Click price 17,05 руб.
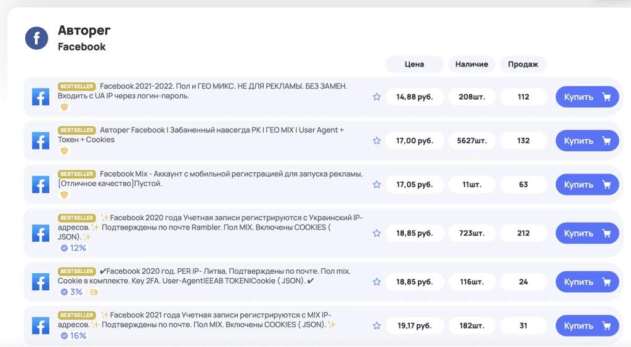The height and width of the screenshot is (347, 631). point(415,185)
